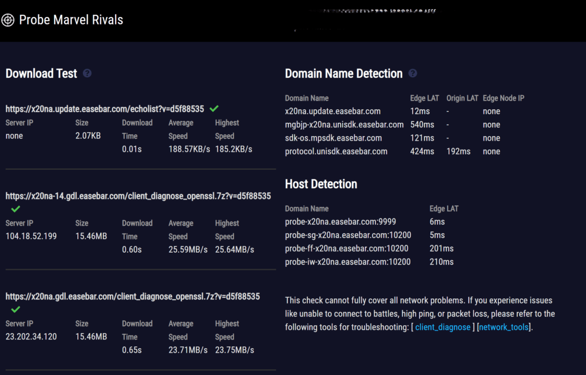Click the x20na.update.easebar.com echolist URL
Screen dimensions: 586x375
point(105,109)
